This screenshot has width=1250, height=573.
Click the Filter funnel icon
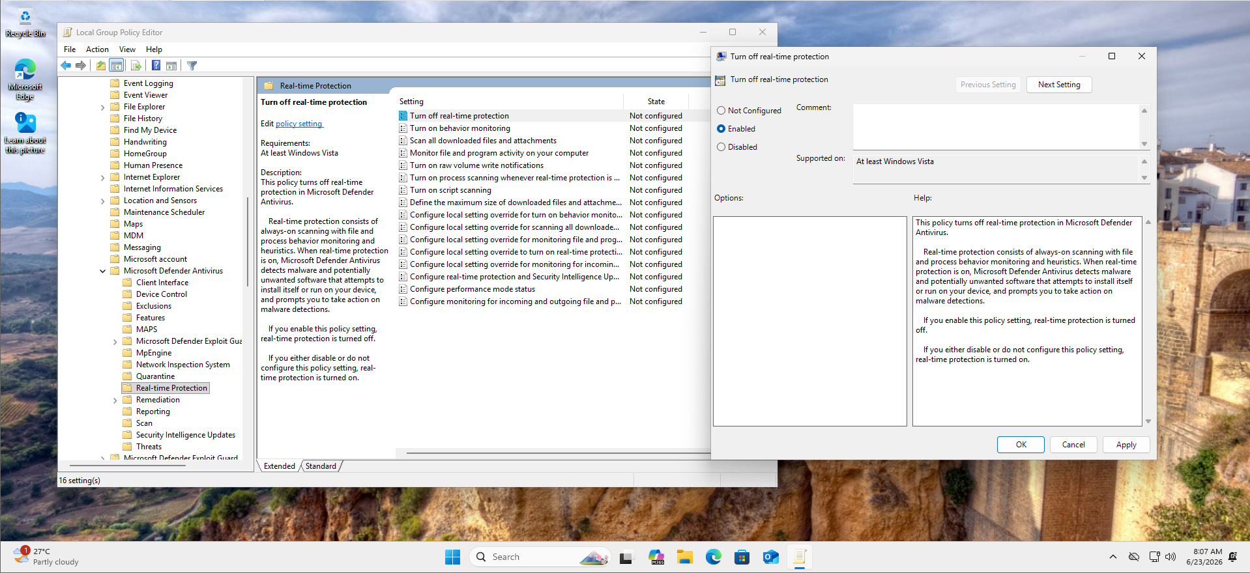[192, 66]
